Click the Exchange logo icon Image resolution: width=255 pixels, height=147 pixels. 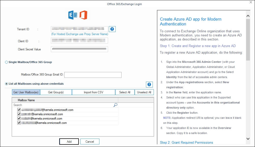[x=73, y=15]
